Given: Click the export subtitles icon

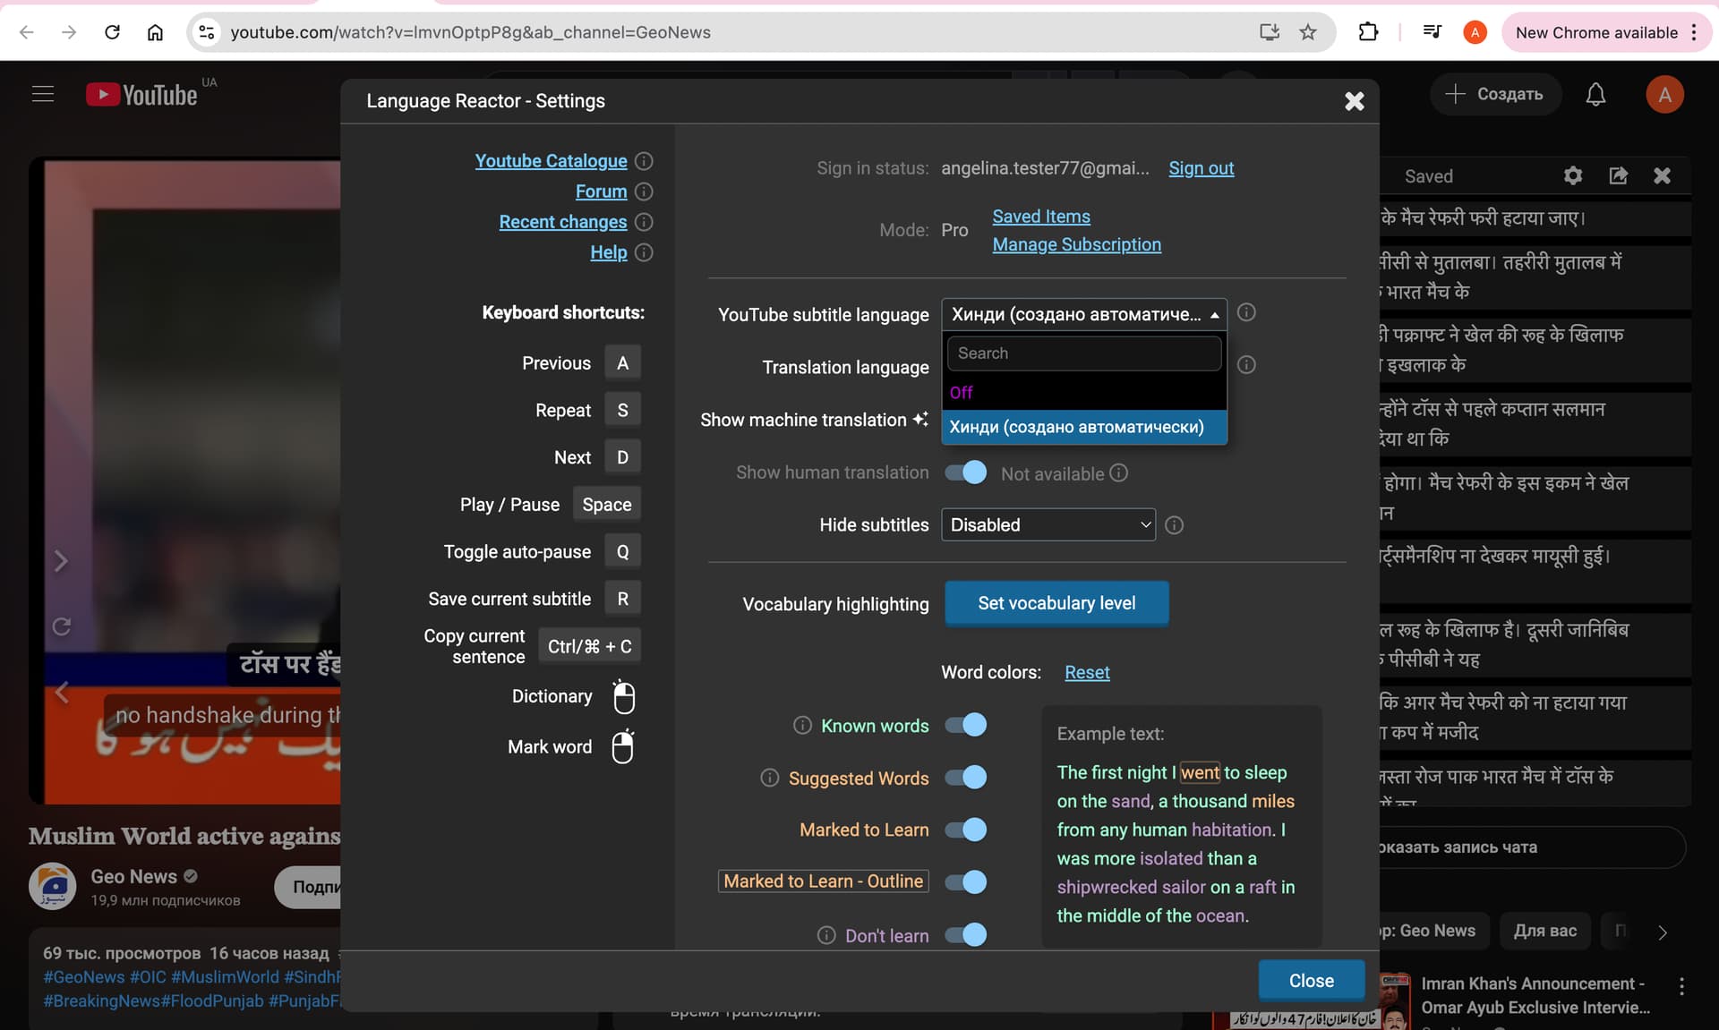Looking at the screenshot, I should (1618, 175).
